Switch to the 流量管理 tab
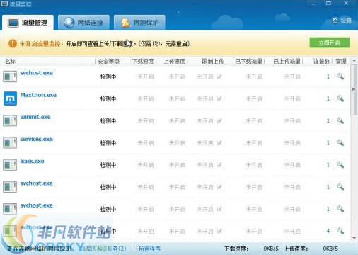This screenshot has height=255, width=358. 28,23
